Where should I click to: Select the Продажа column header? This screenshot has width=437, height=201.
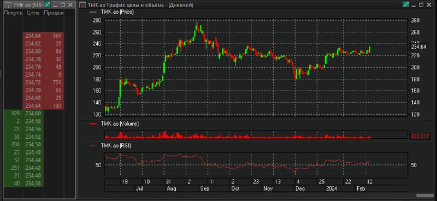54,13
